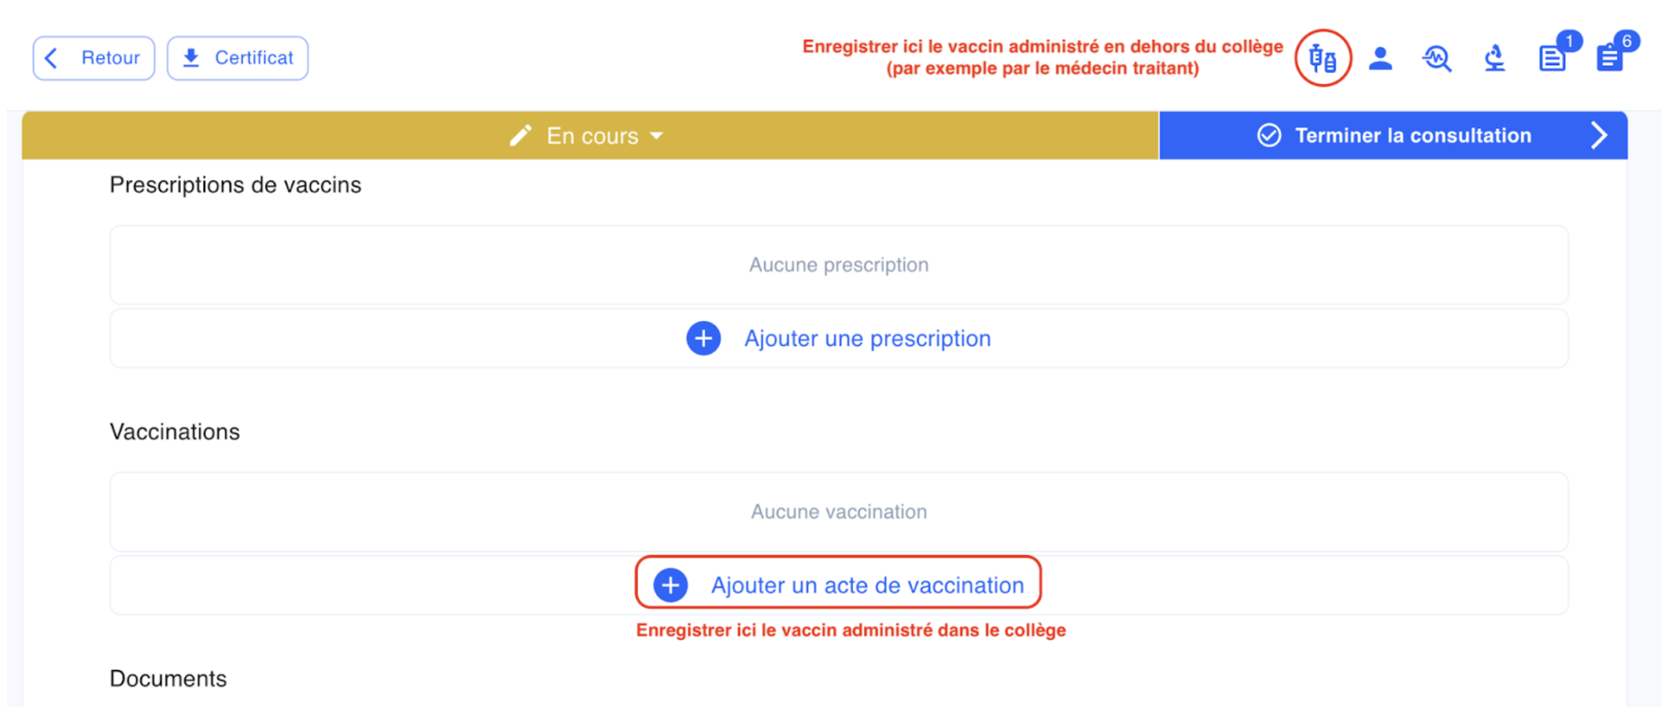Screen dimensions: 1677x717
Task: Click the caret arrow next to En cours
Action: pos(656,135)
